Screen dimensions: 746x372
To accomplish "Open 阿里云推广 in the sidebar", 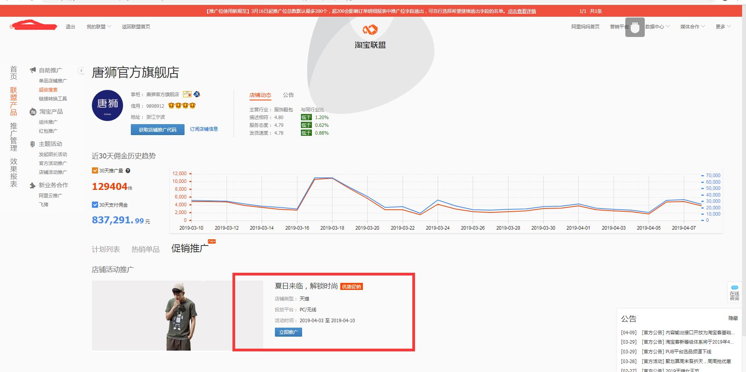I will (x=51, y=196).
